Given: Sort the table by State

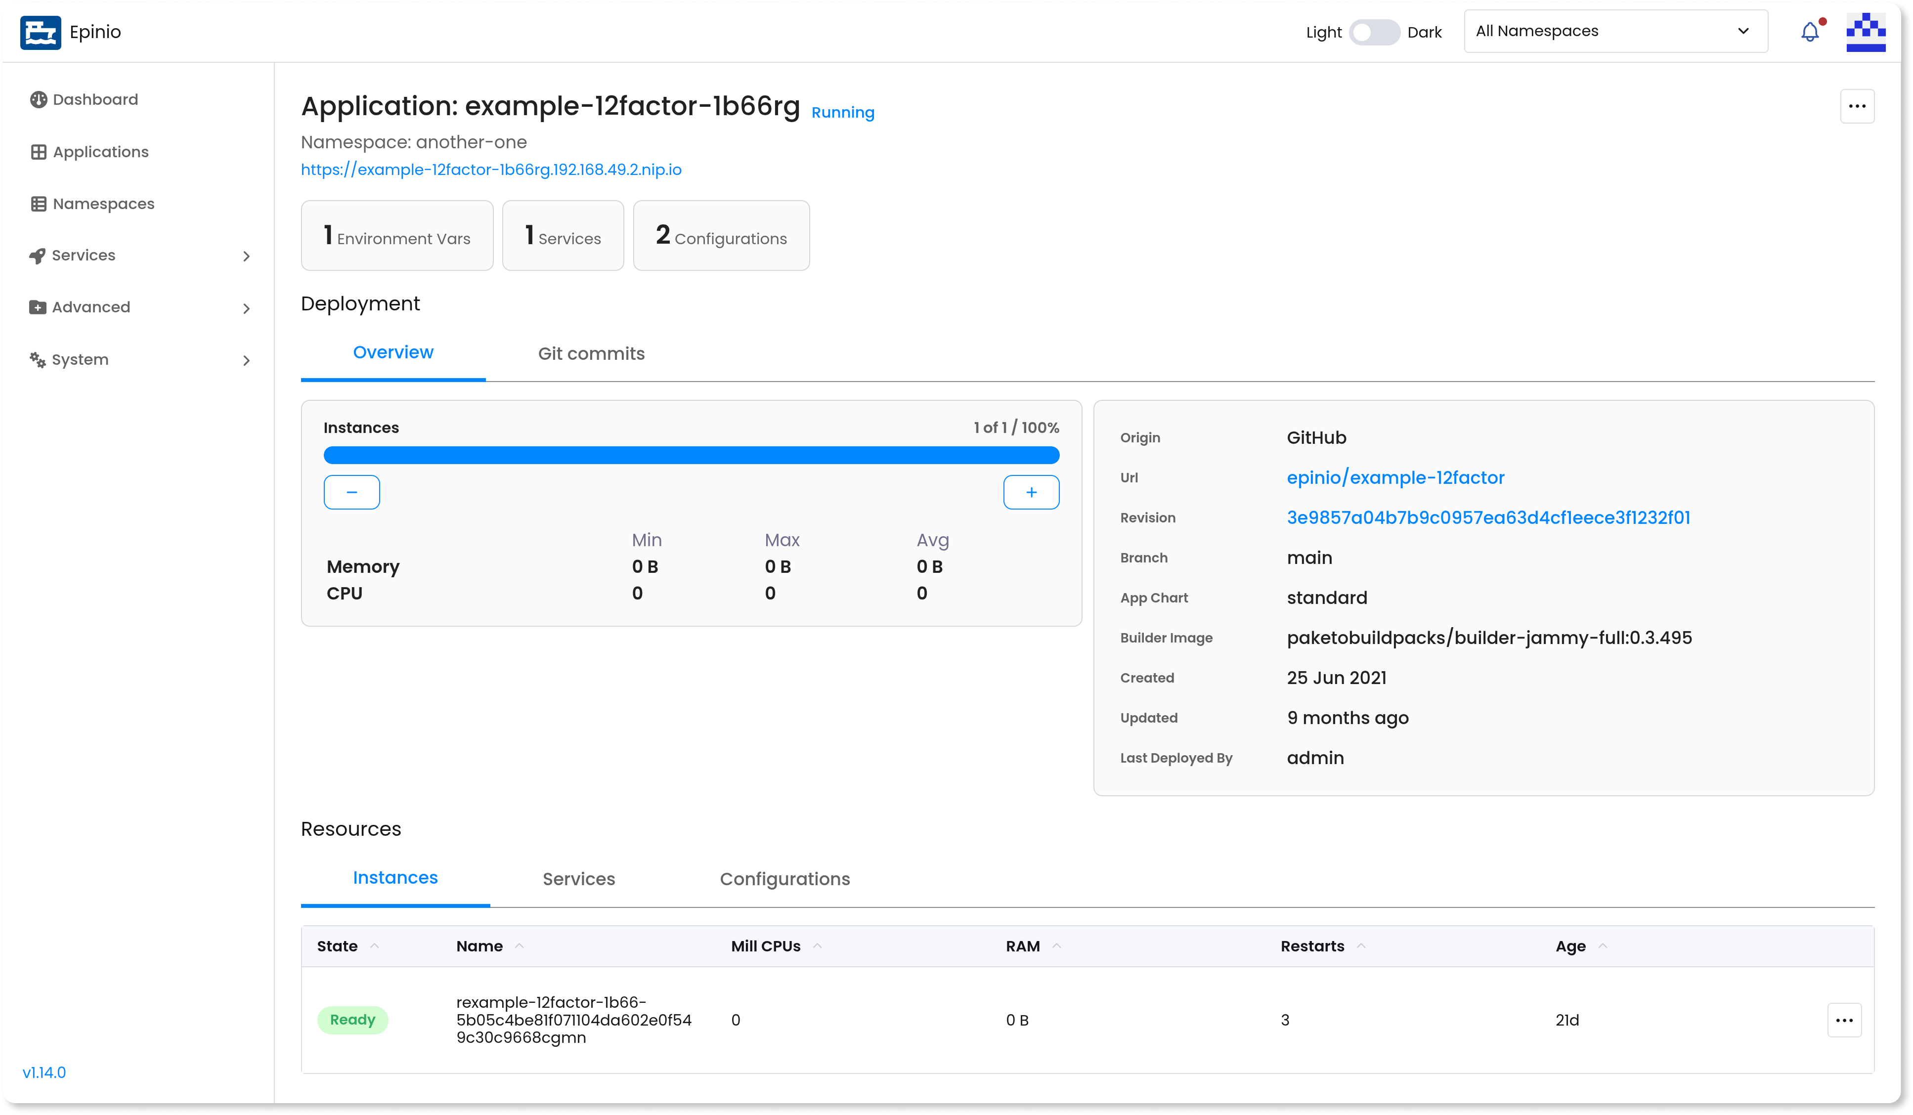Looking at the screenshot, I should pyautogui.click(x=348, y=946).
